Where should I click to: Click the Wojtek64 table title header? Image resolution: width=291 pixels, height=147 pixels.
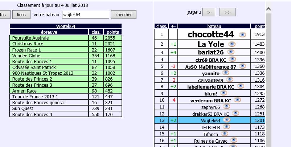pyautogui.click(x=66, y=26)
